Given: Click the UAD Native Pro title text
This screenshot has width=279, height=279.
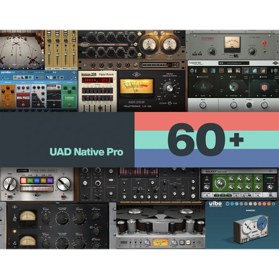Looking at the screenshot, I should click(x=87, y=152).
